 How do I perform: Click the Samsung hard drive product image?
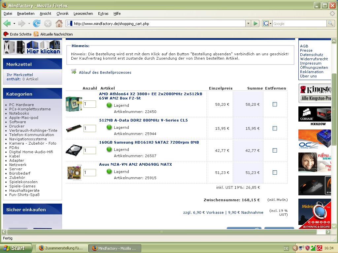pos(74,150)
